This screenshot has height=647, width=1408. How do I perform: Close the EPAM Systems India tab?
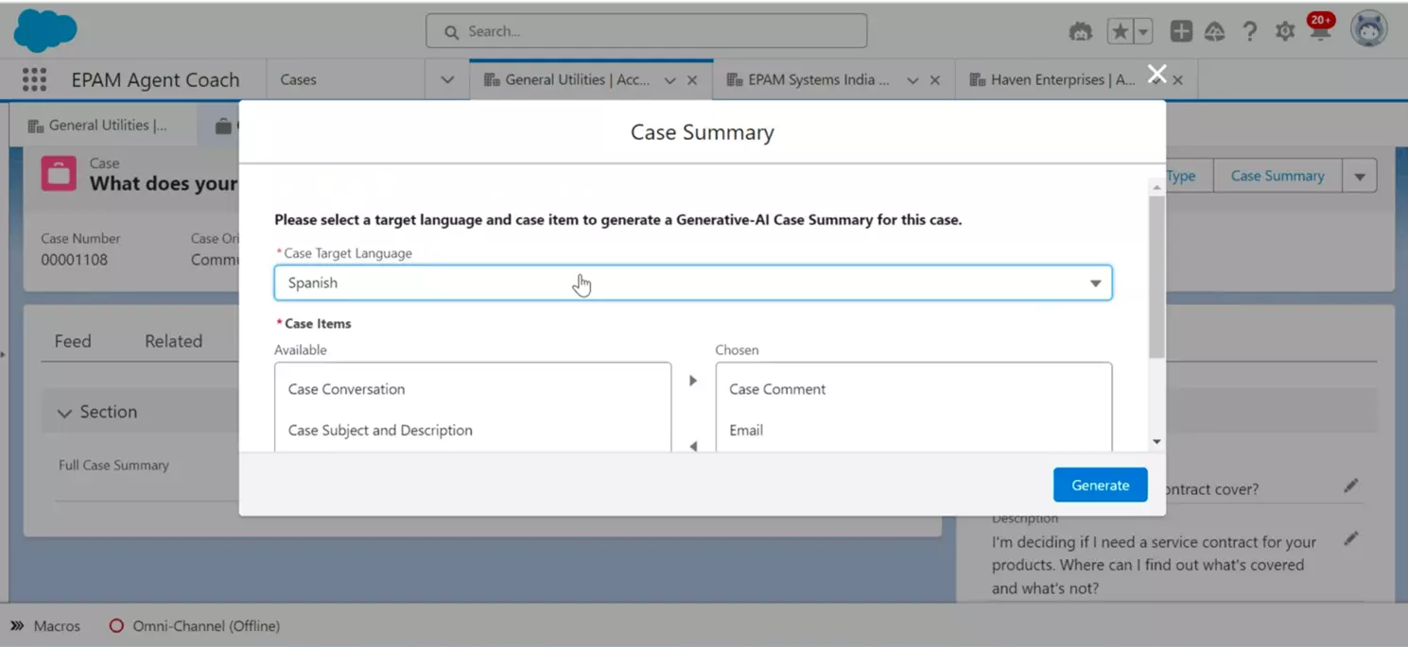pyautogui.click(x=935, y=80)
